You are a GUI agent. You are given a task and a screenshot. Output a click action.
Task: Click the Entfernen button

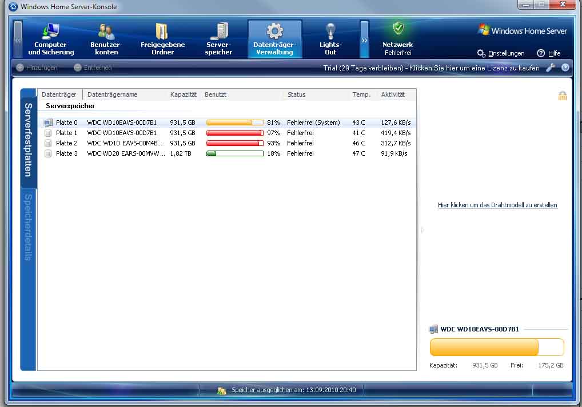[93, 68]
